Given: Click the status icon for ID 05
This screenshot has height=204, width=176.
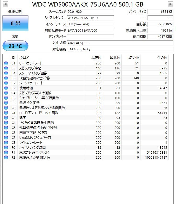Looking at the screenshot, I should click(6, 78).
